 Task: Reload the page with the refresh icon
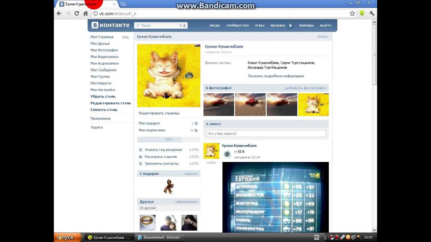(x=77, y=13)
